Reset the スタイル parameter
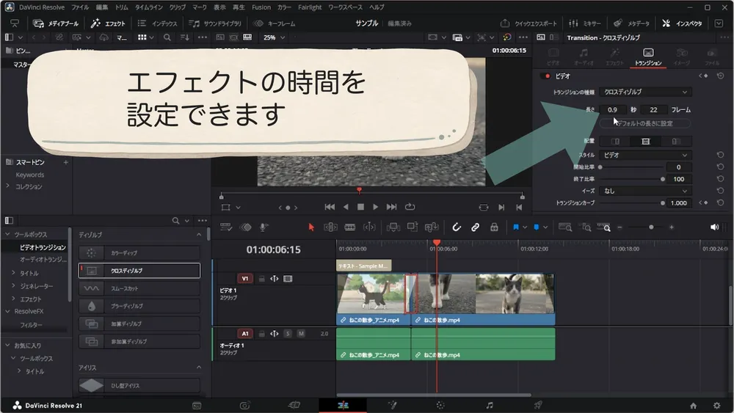This screenshot has height=413, width=734. [721, 155]
